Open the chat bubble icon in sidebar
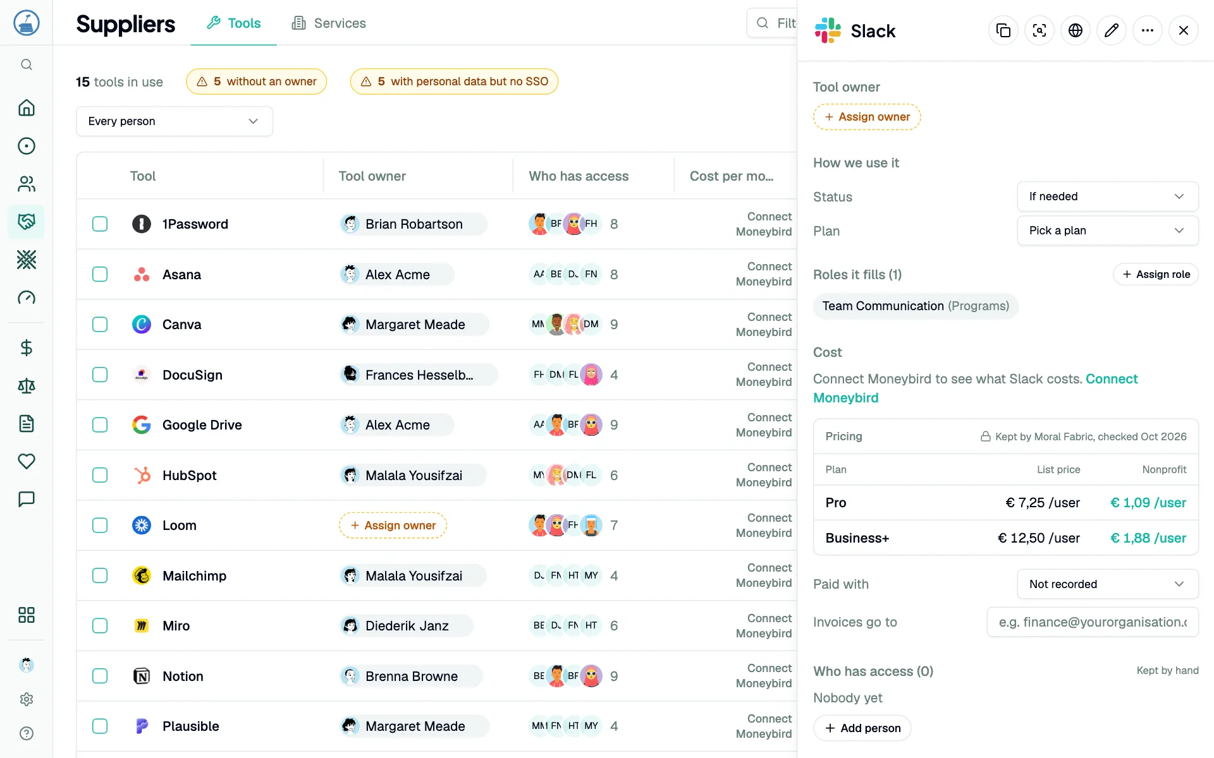 [x=26, y=500]
